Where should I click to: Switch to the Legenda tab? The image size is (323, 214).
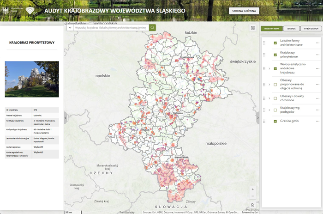coord(291,28)
